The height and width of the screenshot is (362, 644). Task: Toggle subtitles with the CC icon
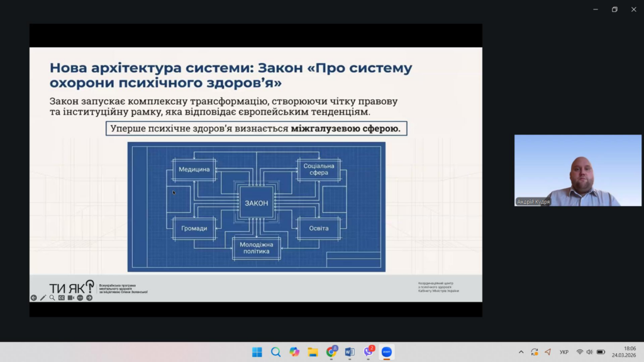click(62, 297)
